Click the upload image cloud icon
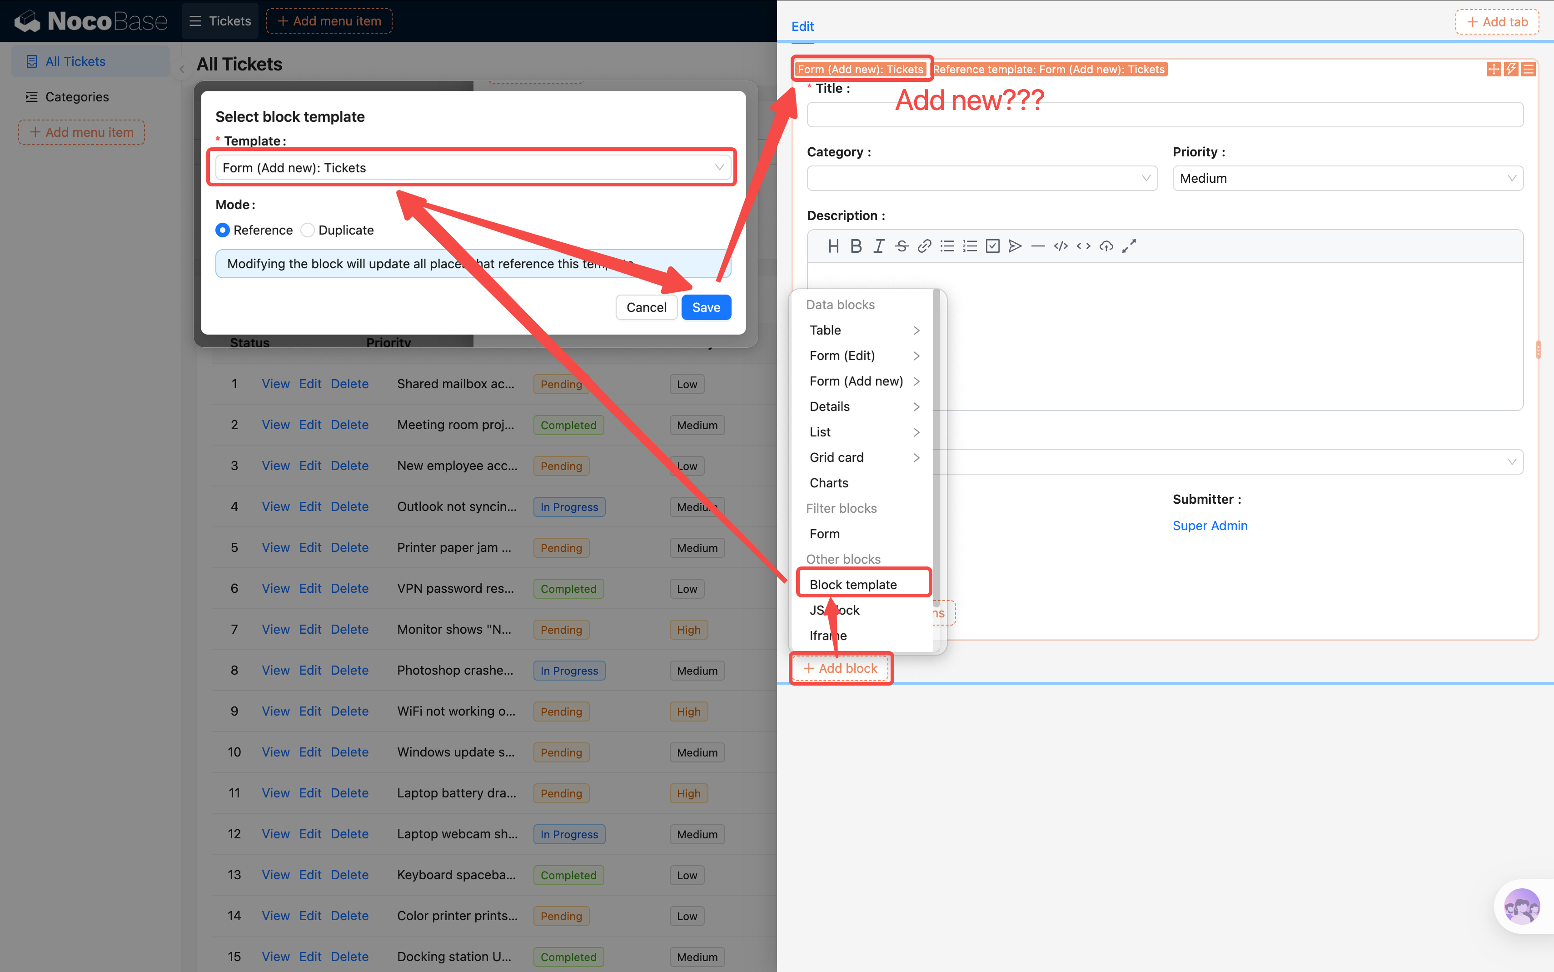The height and width of the screenshot is (972, 1554). coord(1106,246)
